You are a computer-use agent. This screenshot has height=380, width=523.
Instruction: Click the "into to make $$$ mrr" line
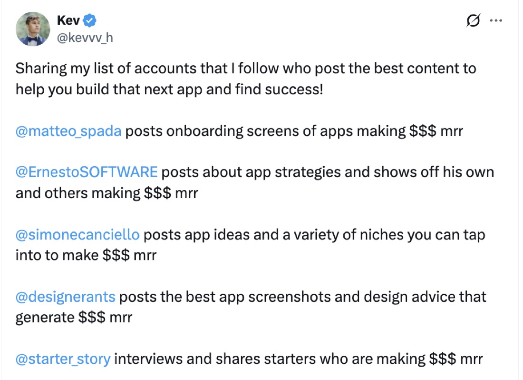coord(86,255)
